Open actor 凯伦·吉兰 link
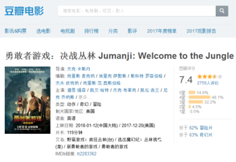 pos(150,90)
